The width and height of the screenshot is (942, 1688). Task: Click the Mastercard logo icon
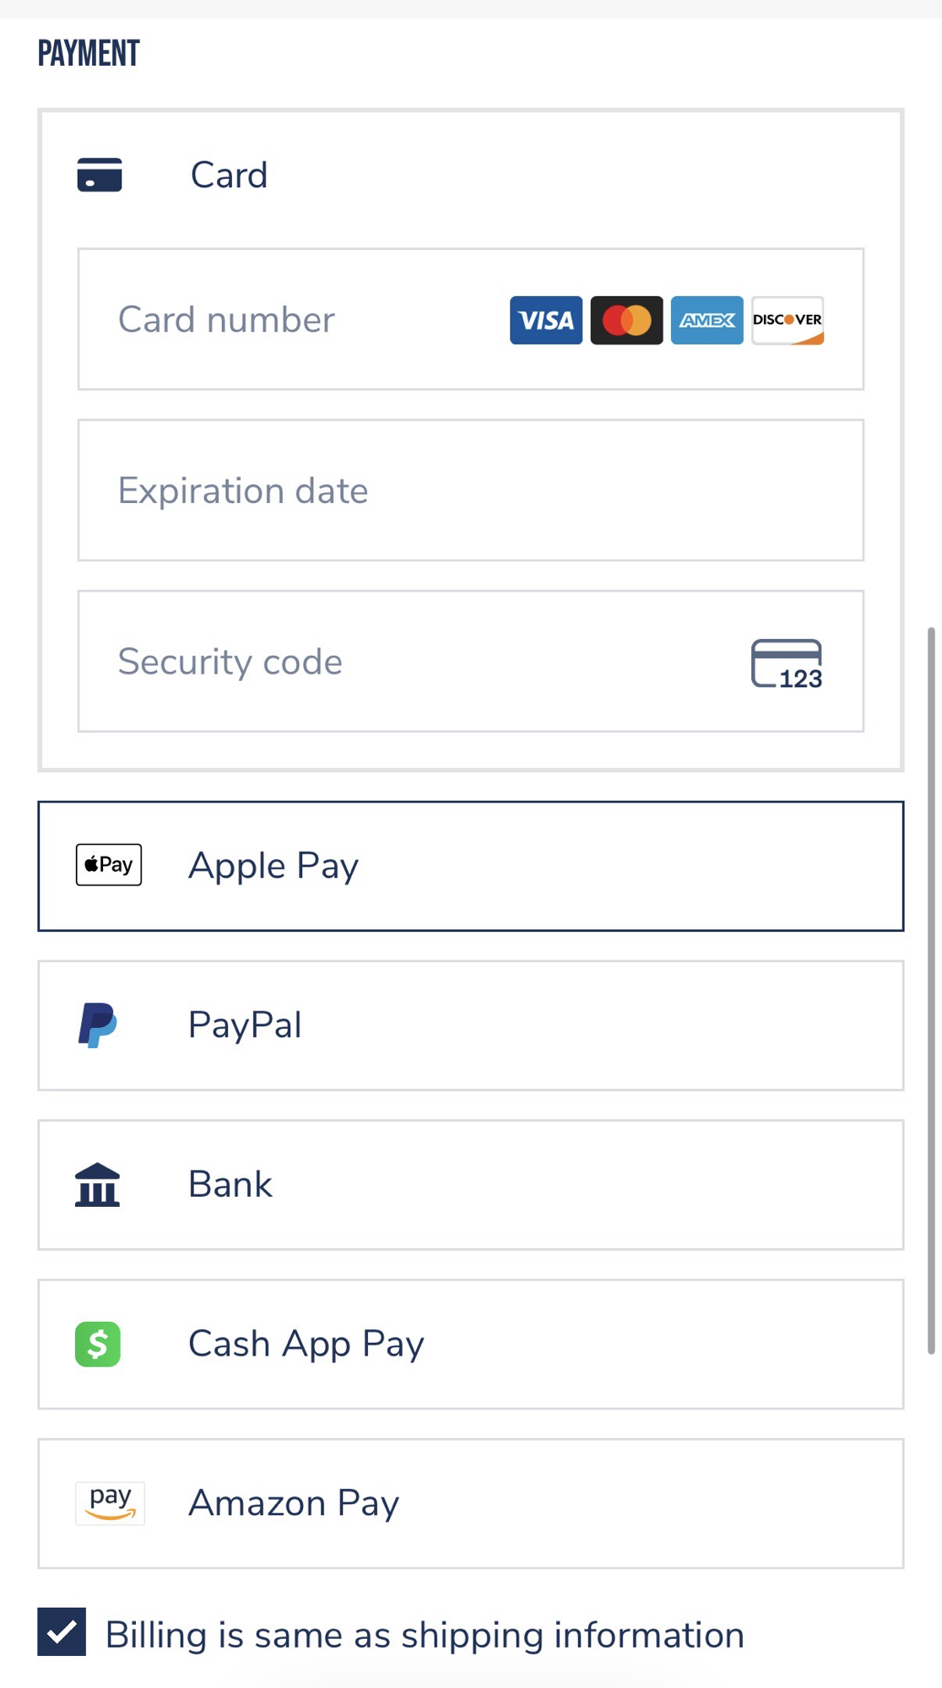(x=626, y=320)
